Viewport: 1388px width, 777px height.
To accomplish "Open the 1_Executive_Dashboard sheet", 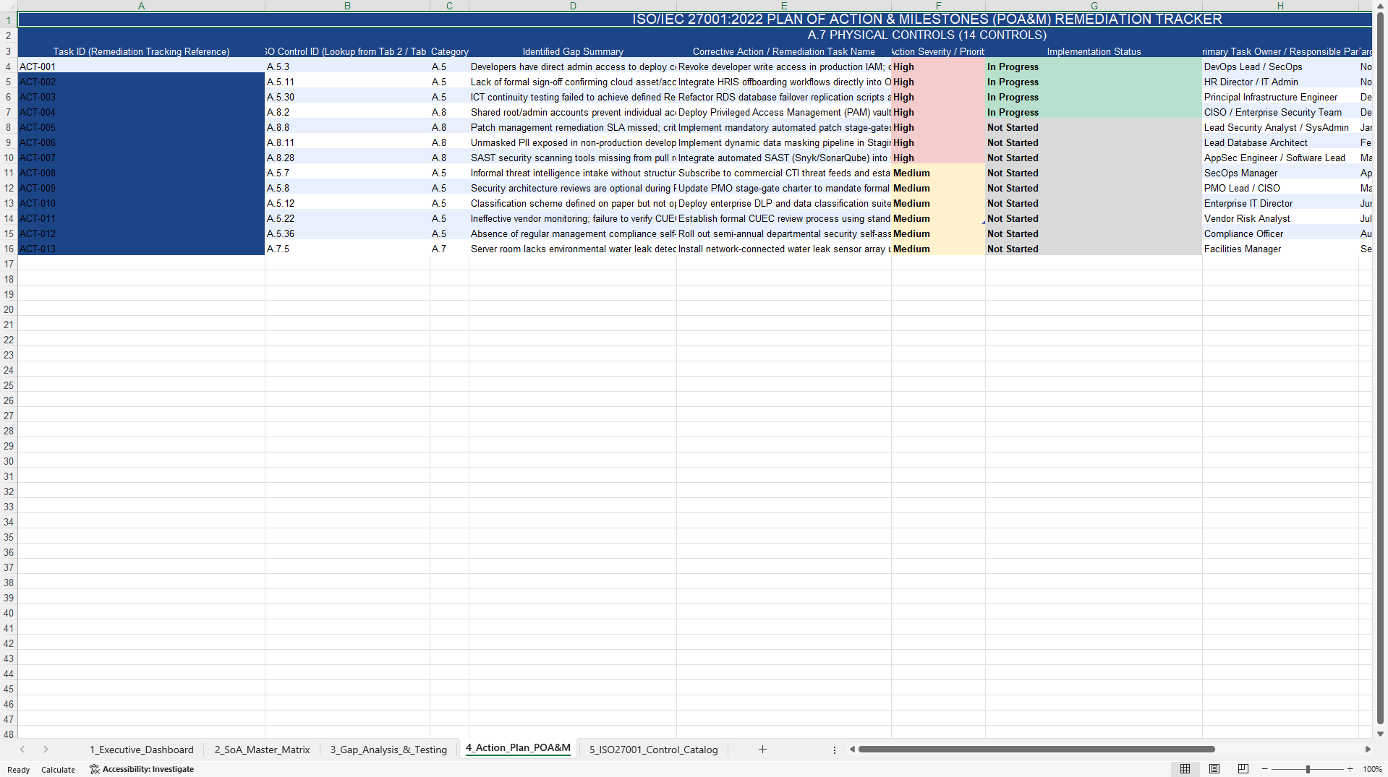I will coord(142,750).
